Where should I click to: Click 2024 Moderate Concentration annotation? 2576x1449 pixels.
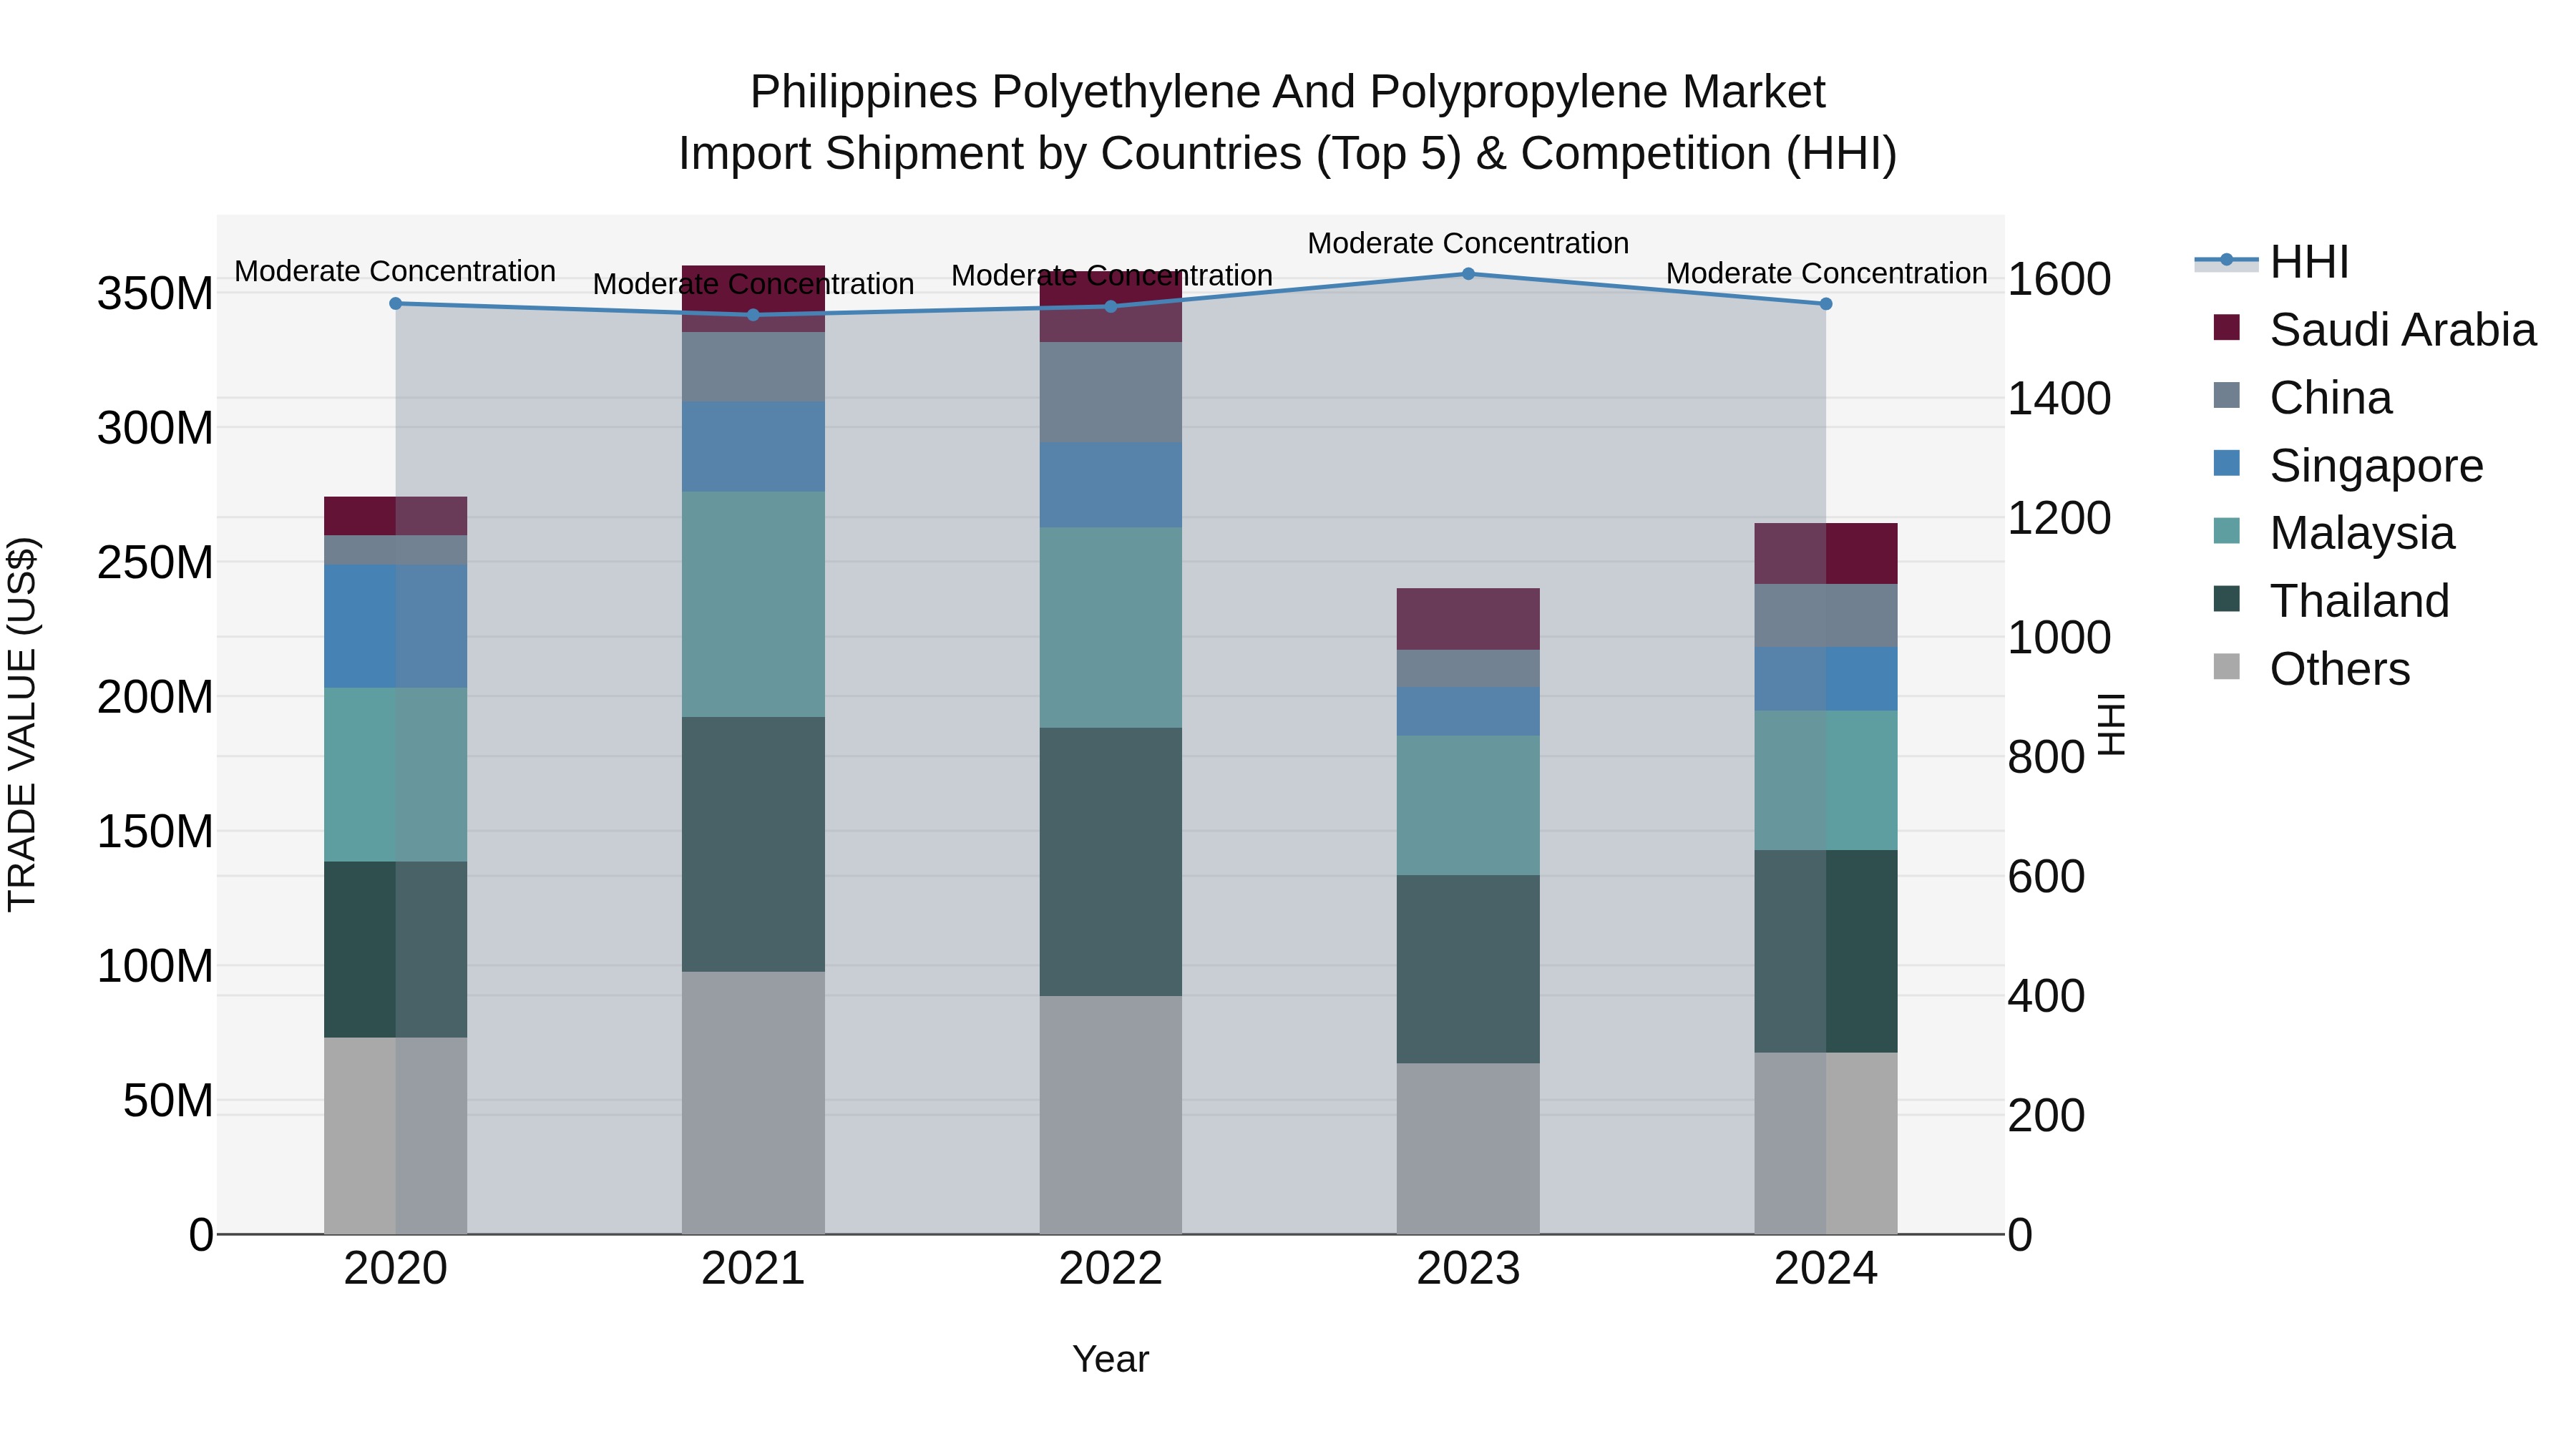click(x=1826, y=273)
